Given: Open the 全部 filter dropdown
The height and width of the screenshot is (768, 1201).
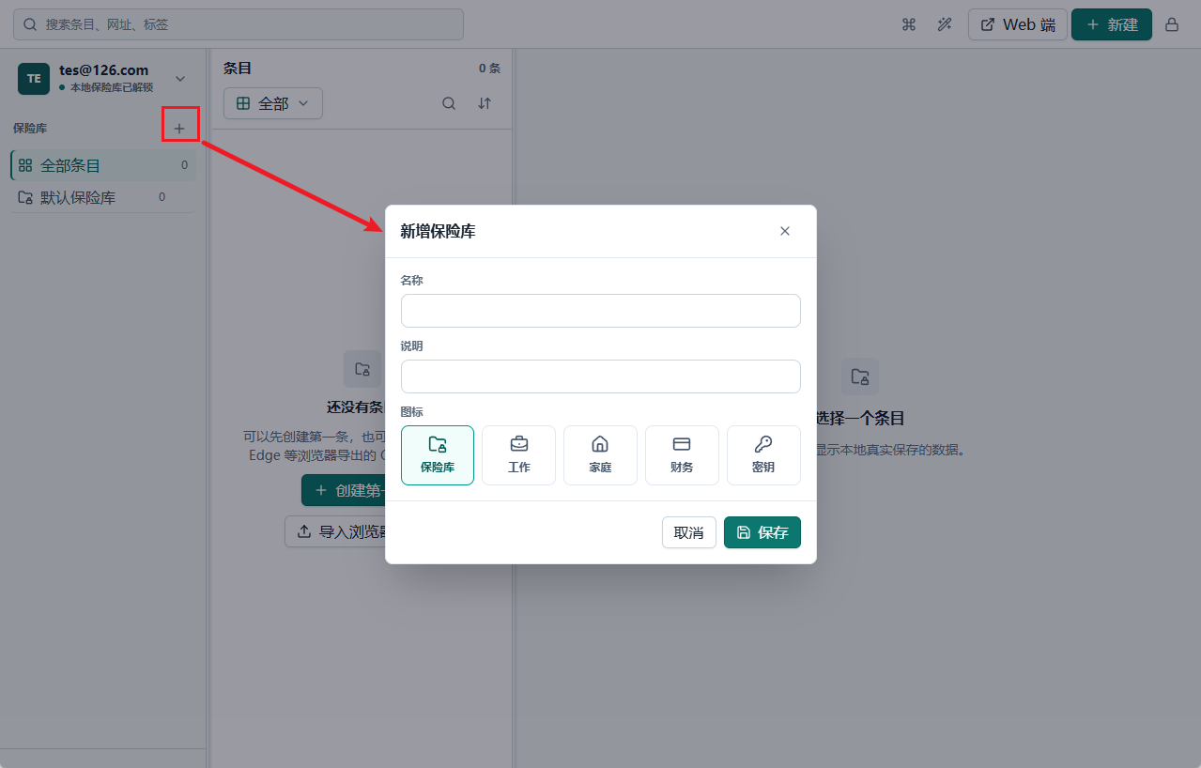Looking at the screenshot, I should point(273,103).
